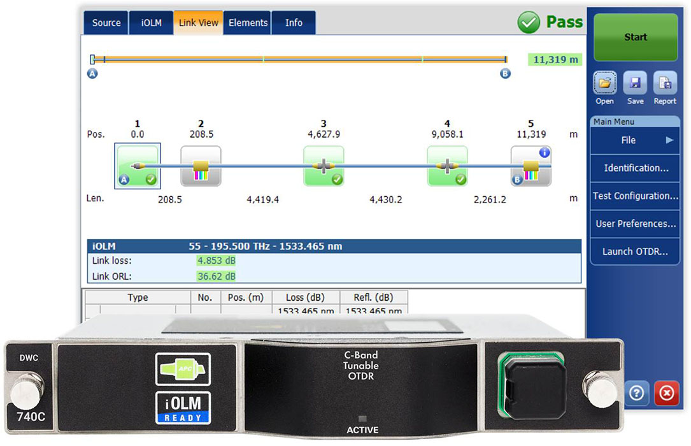Click the Pass status text
This screenshot has width=691, height=446.
(564, 22)
